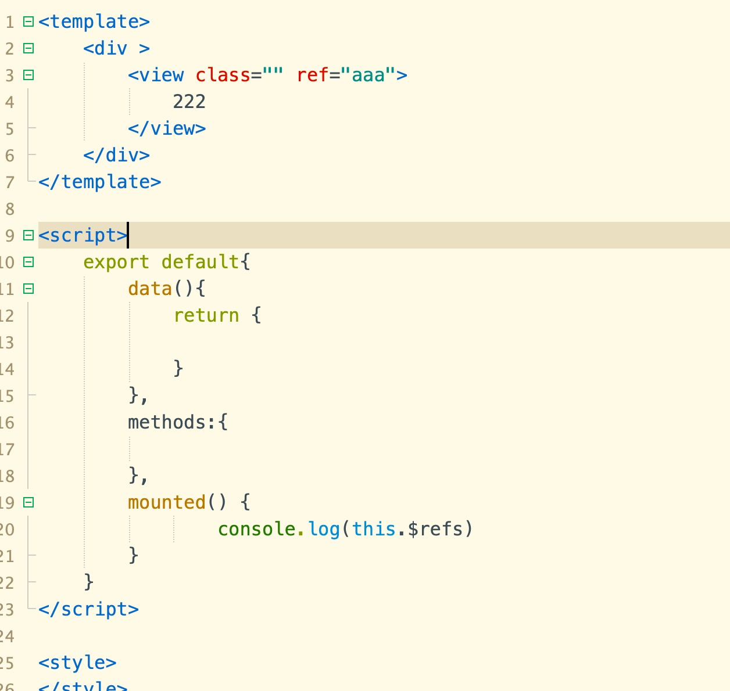Click the opening <style> tag

[x=77, y=663]
